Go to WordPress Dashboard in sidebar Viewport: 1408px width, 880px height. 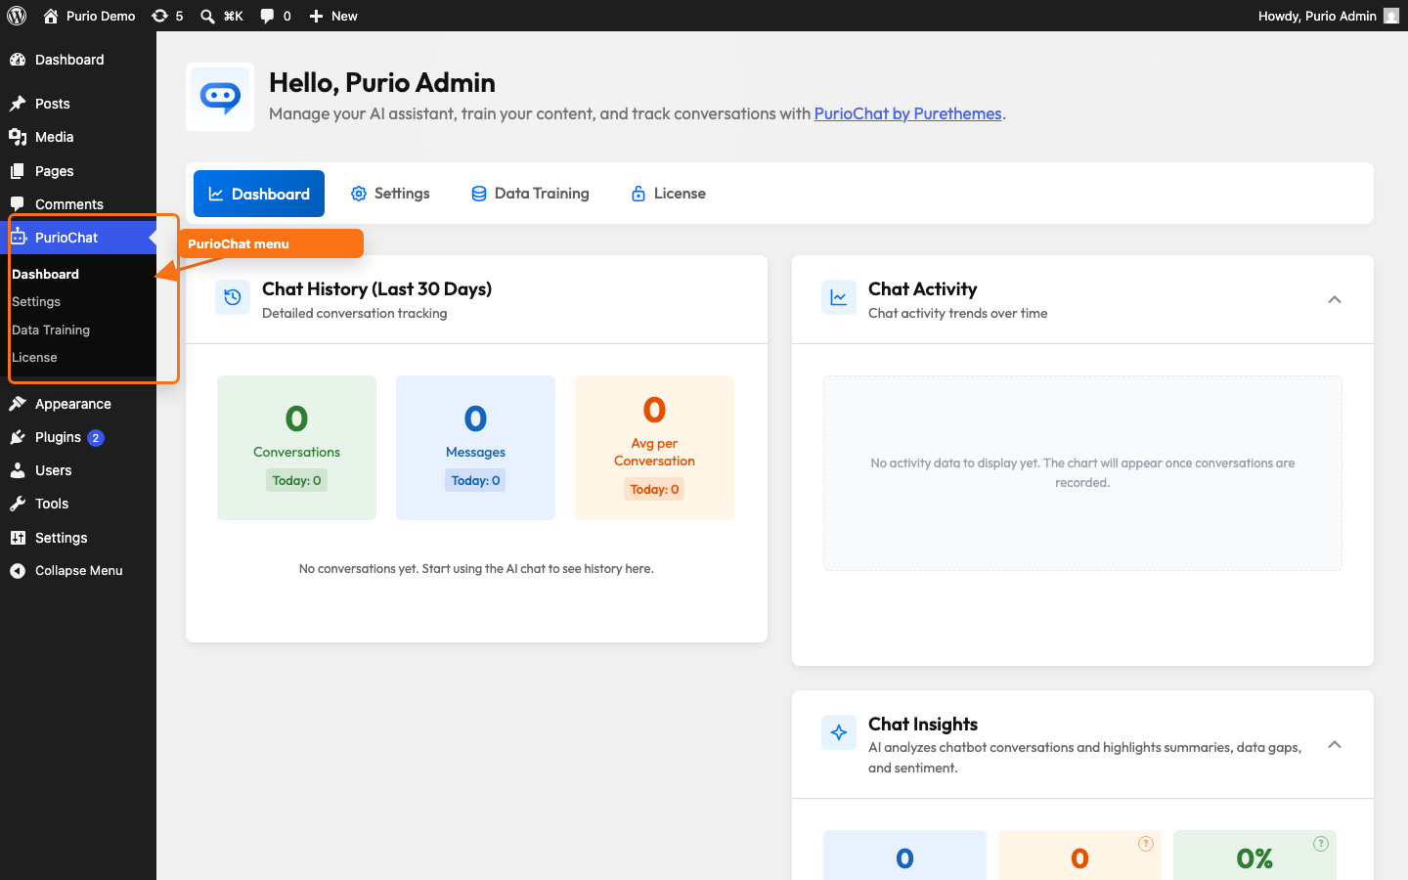click(78, 60)
